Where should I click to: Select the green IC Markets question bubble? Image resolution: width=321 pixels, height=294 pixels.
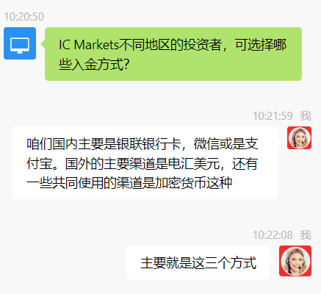173,54
